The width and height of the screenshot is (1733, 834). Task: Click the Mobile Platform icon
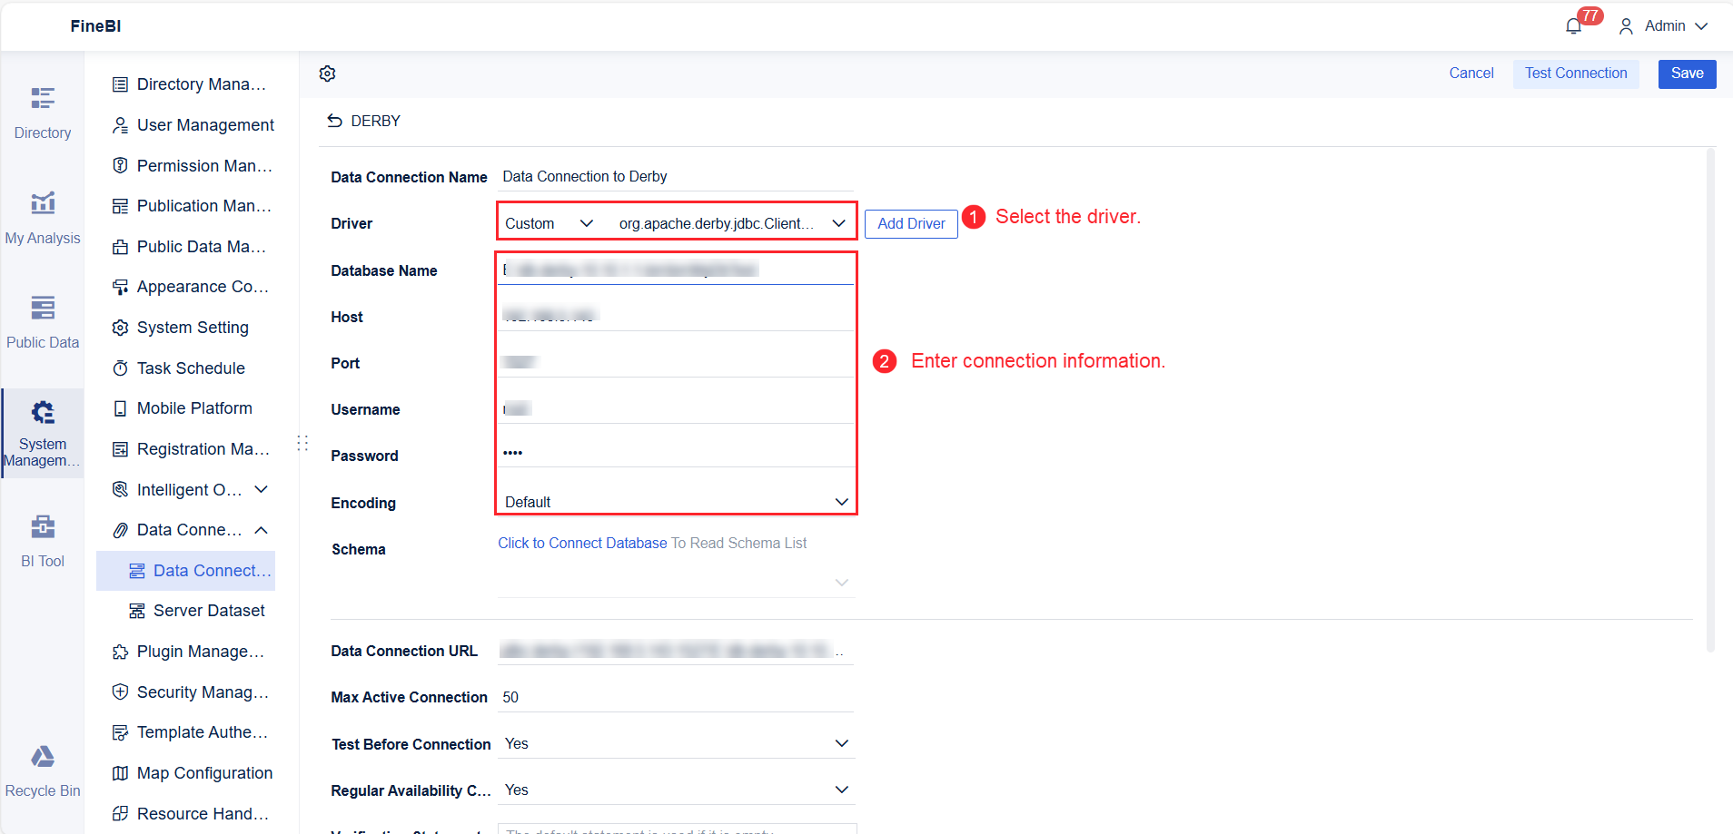pyautogui.click(x=120, y=408)
